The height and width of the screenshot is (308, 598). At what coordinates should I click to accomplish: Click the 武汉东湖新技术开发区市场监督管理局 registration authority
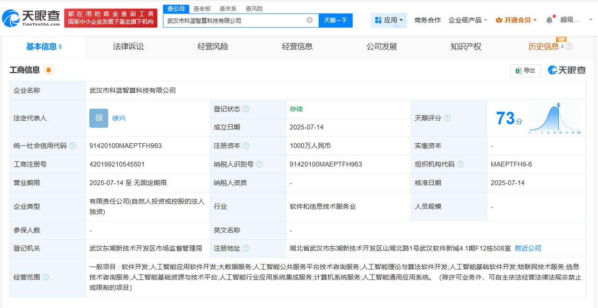point(146,248)
